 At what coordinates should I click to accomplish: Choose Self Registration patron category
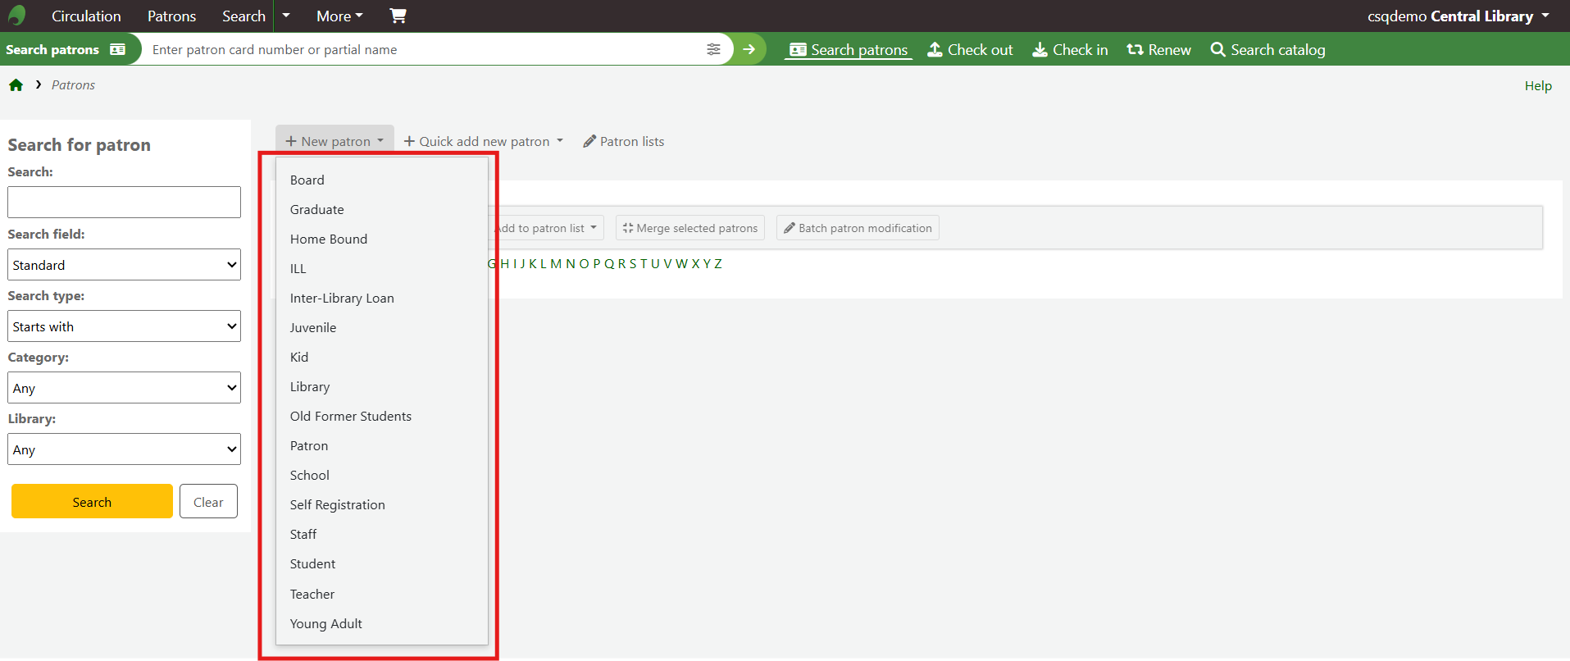pyautogui.click(x=382, y=504)
